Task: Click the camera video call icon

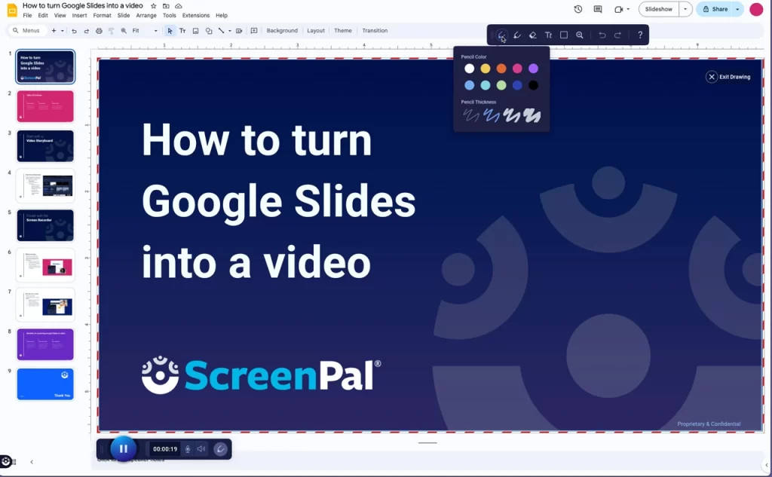Action: coord(618,9)
